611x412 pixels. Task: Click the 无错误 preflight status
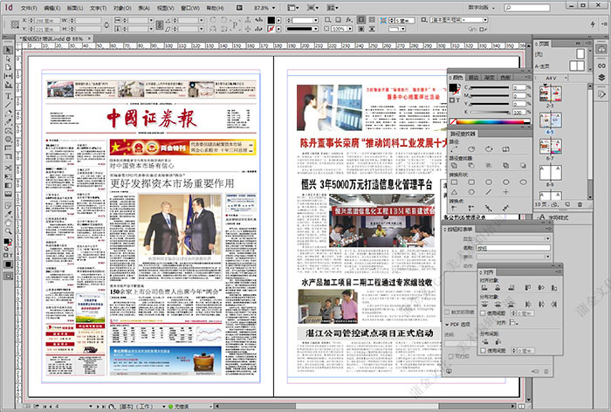(178, 406)
